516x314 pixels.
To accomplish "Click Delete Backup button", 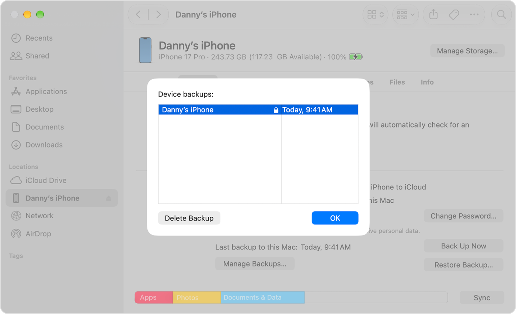I will (189, 218).
